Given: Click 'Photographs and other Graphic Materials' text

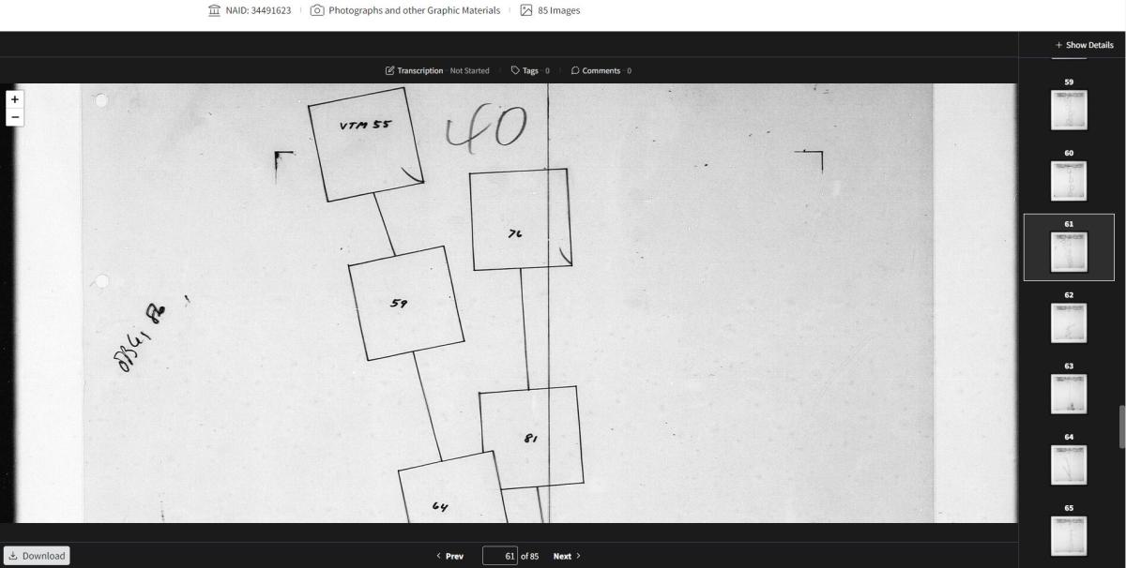Looking at the screenshot, I should pyautogui.click(x=414, y=10).
